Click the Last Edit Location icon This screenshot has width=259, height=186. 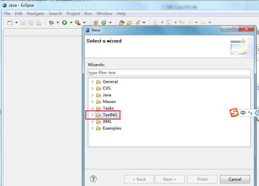coord(182,23)
